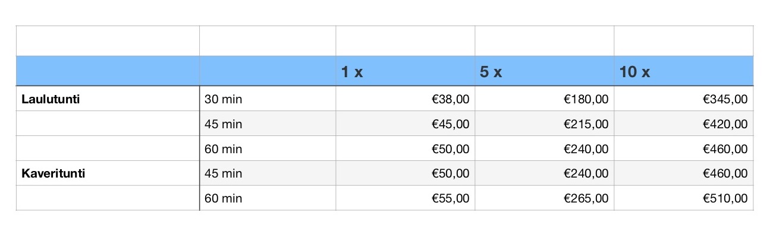Select the €38,00 price cell
773x250 pixels.
[x=406, y=99]
